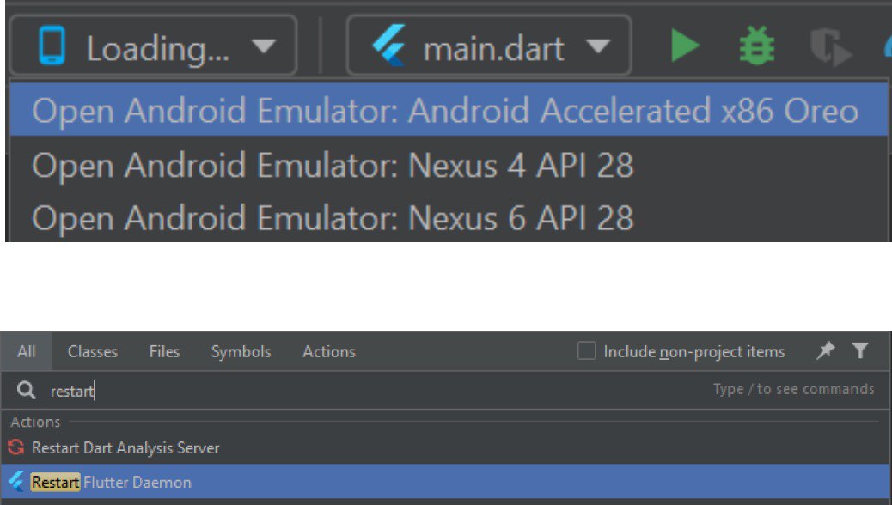Switch to the All search tab
892x505 pixels.
(26, 351)
